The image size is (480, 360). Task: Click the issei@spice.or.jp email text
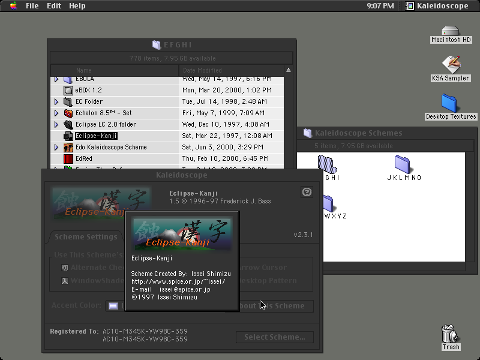tap(185, 289)
